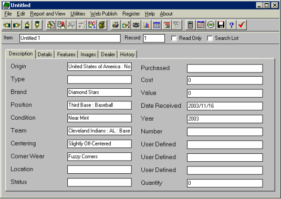Click the blue table grid icon
The image size is (281, 199).
pyautogui.click(x=157, y=25)
